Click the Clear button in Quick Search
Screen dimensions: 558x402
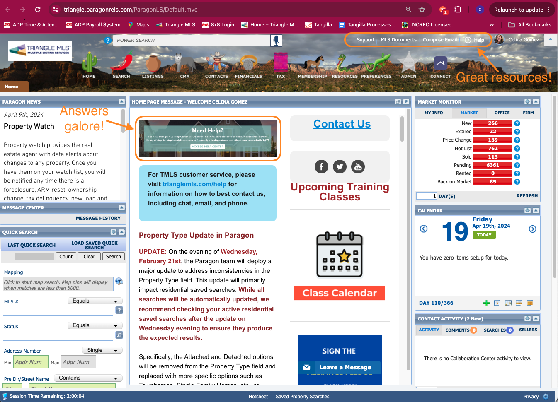point(89,257)
